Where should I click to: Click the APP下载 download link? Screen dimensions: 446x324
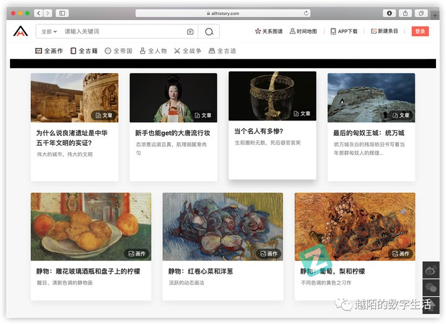coord(344,31)
